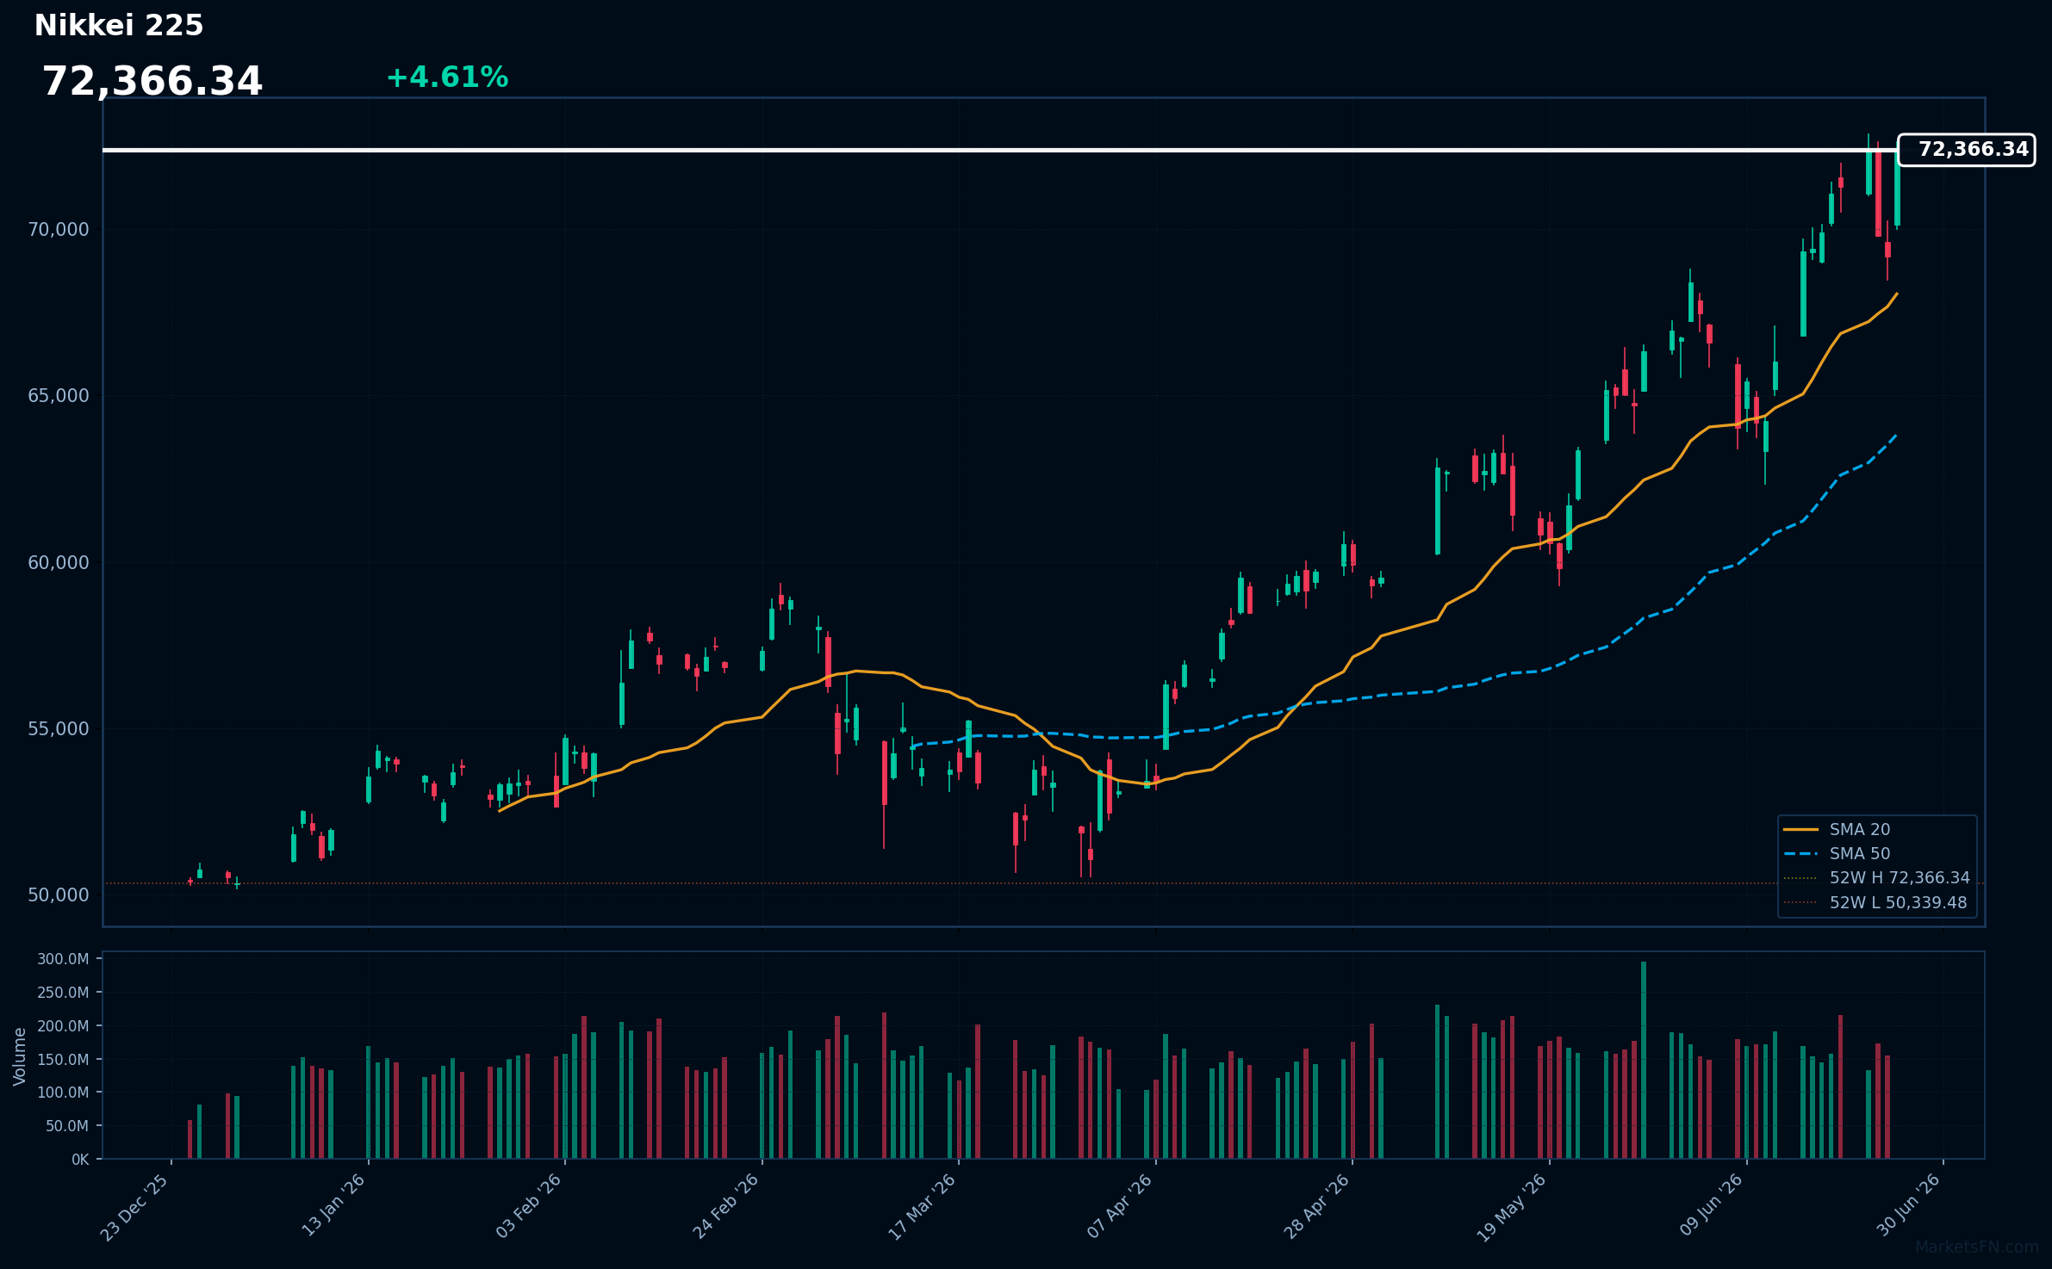
Task: Click the 72,366.34 price tag on right axis
Action: tap(1967, 150)
